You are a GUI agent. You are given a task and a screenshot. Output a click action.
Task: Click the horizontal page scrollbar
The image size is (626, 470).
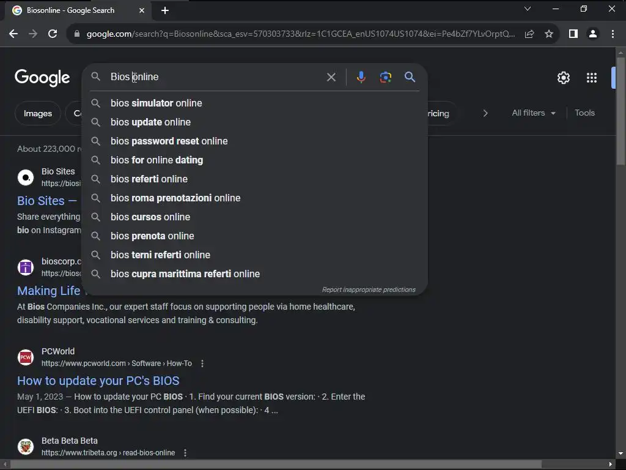[276, 464]
